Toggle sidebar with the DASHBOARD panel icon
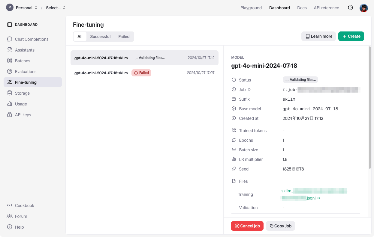The image size is (374, 237). pyautogui.click(x=10, y=25)
